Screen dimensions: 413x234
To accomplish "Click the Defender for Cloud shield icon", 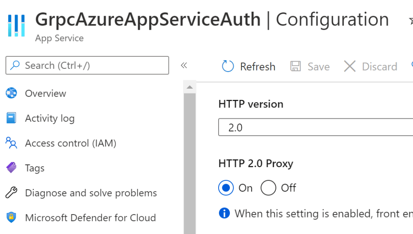I will [11, 218].
